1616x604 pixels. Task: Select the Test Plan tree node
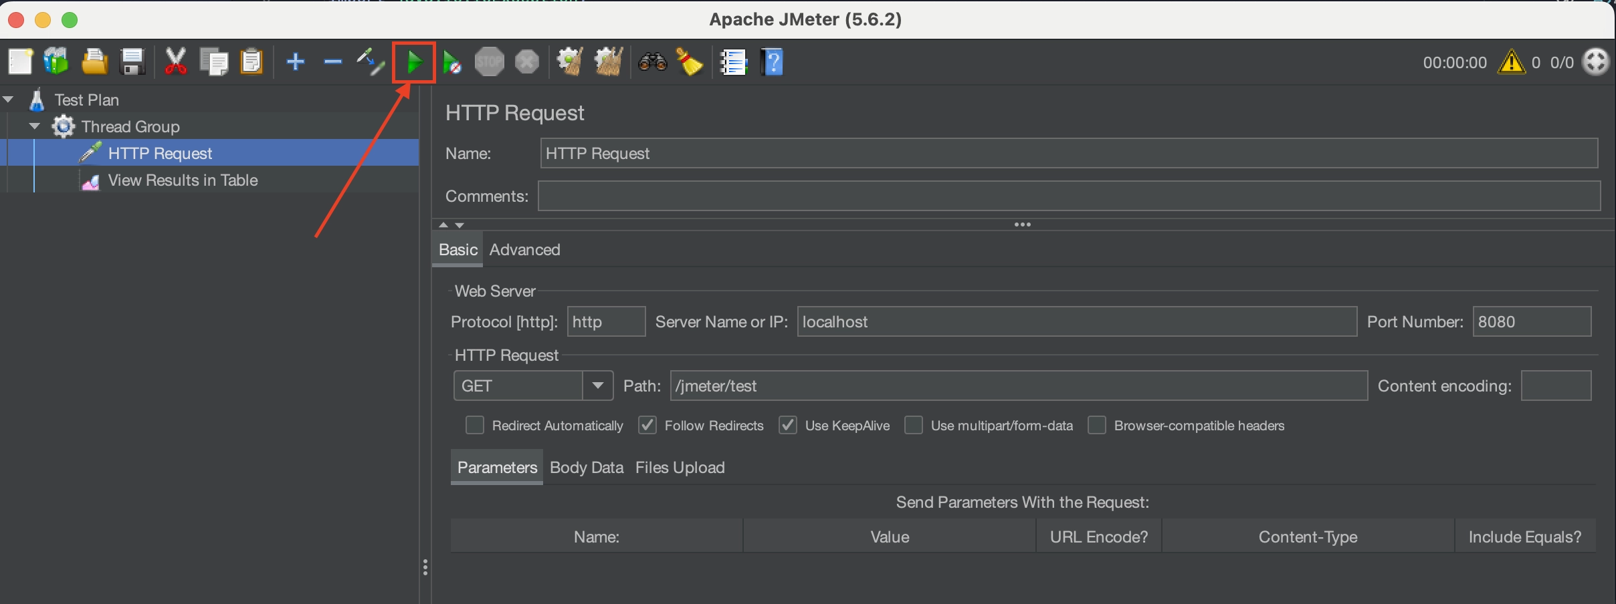(x=87, y=100)
